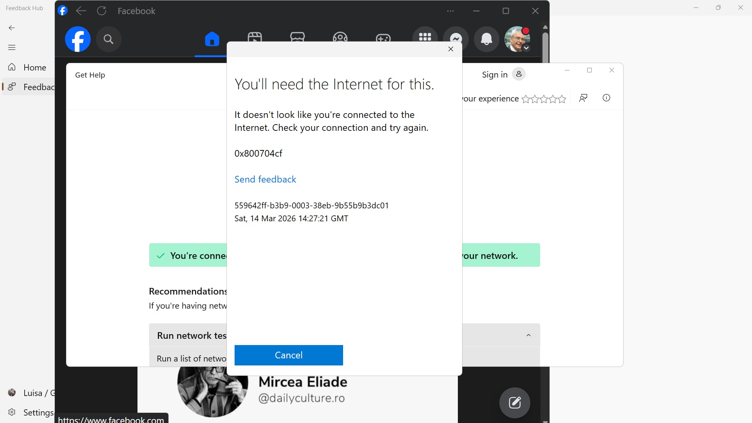Viewport: 752px width, 423px height.
Task: Open the Facebook account menu chevron
Action: point(526,48)
